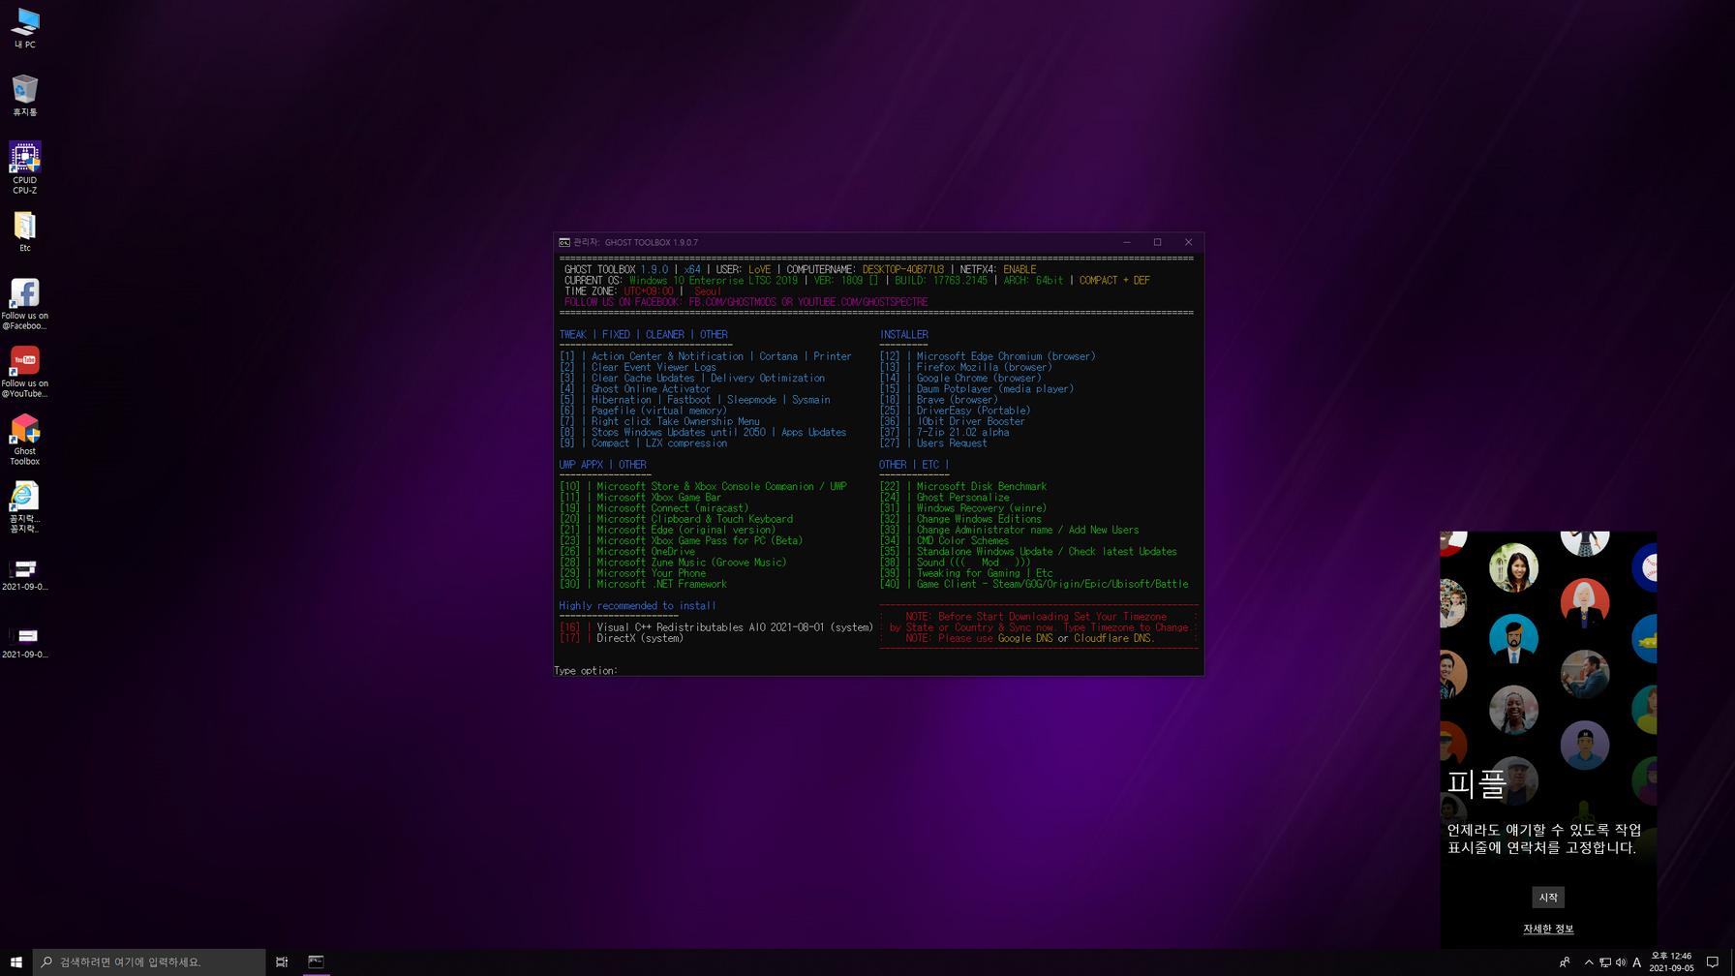Screen dimensions: 1735x976
Task: Open the Internet Explorer 공지락 shortcut
Action: click(25, 507)
